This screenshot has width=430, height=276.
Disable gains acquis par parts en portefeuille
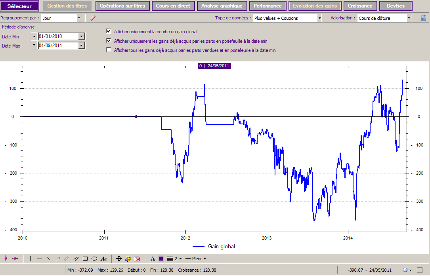109,41
